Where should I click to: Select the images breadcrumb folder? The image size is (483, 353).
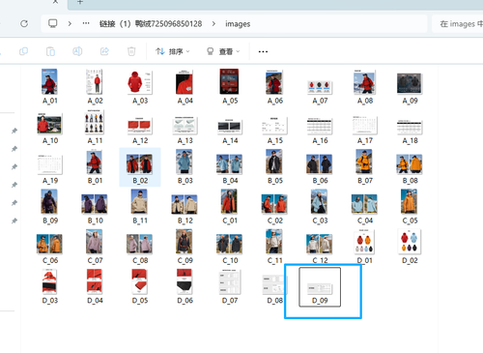[x=238, y=24]
